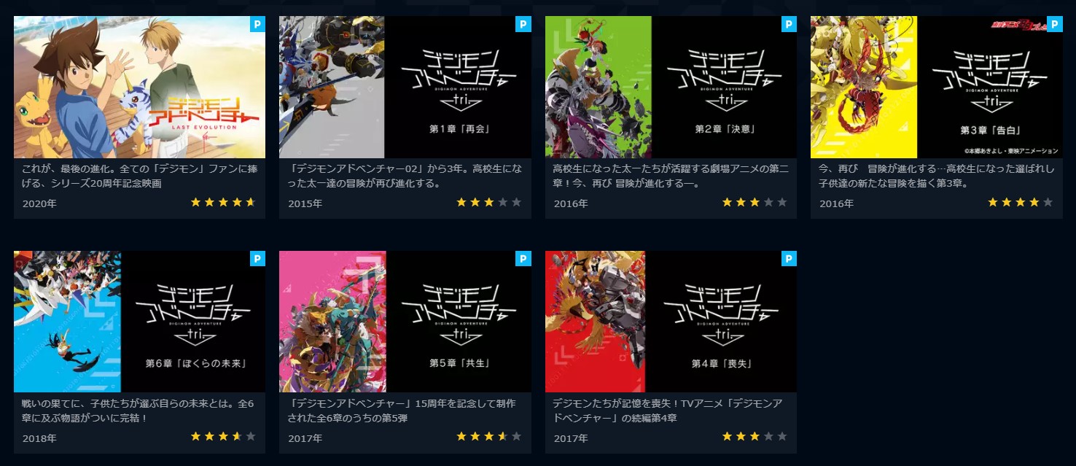Open the tri. 第1章「再会」 thumbnail
The width and height of the screenshot is (1076, 466).
pyautogui.click(x=405, y=87)
